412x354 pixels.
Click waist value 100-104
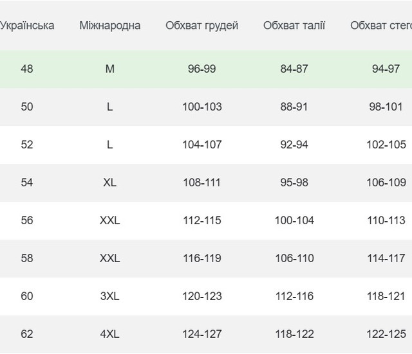(x=294, y=220)
